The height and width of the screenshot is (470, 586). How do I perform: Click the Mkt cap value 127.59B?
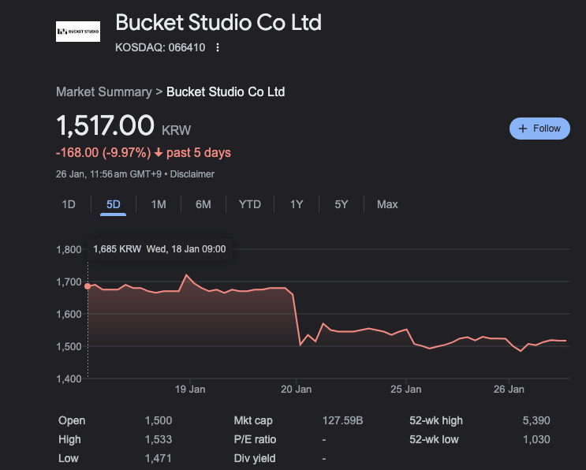[343, 420]
